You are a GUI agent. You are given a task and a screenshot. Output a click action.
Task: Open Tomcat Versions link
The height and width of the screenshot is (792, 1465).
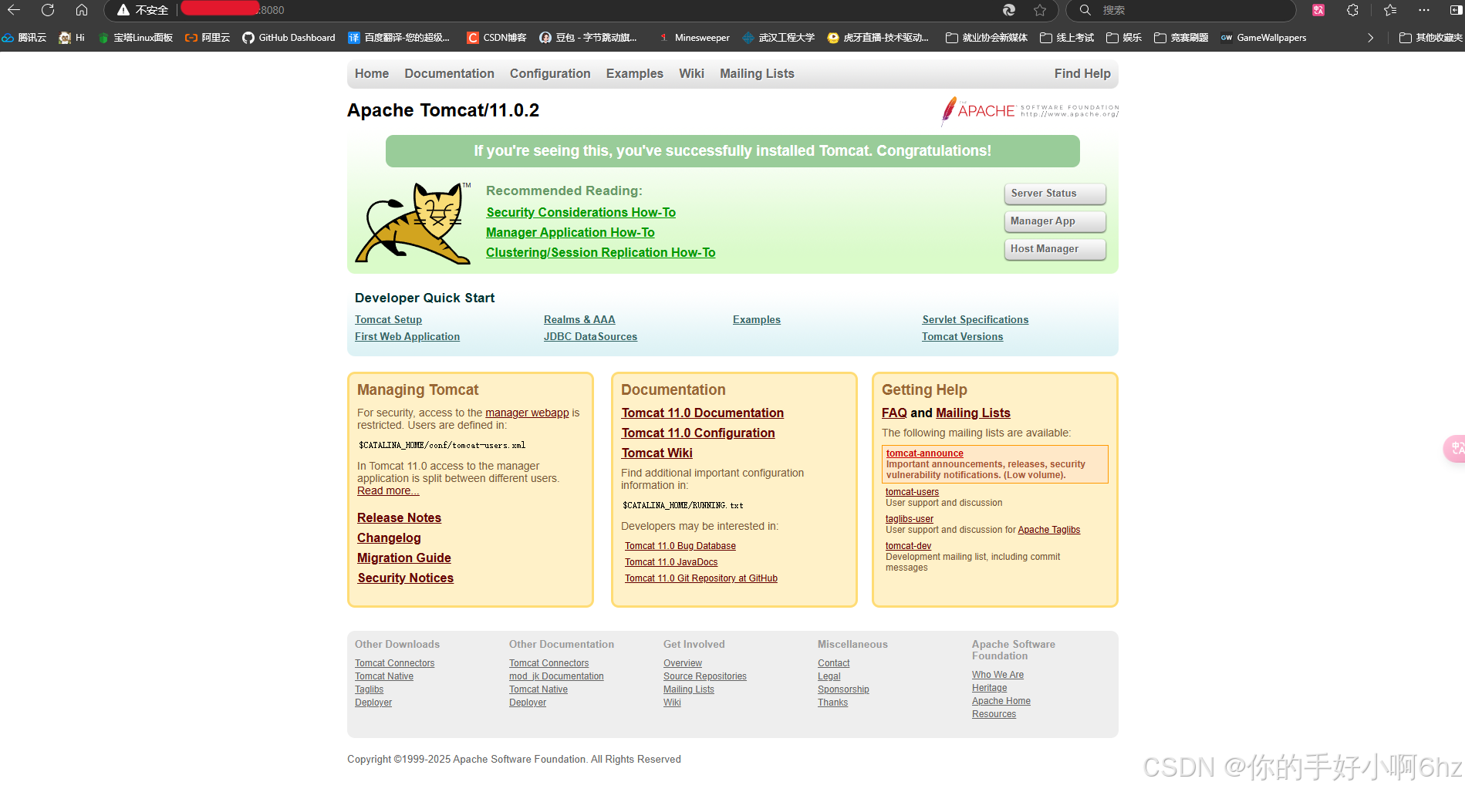pos(962,336)
